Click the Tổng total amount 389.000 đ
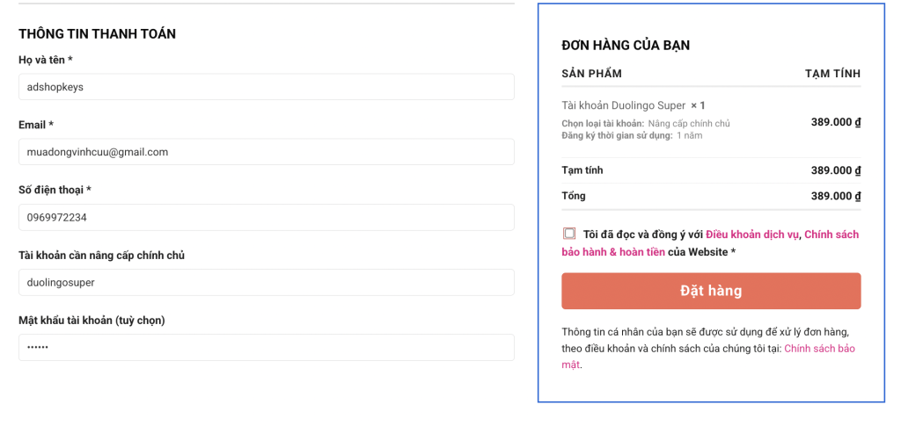 835,196
